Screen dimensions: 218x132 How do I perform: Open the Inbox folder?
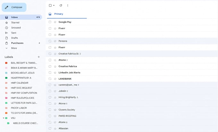click(21, 17)
